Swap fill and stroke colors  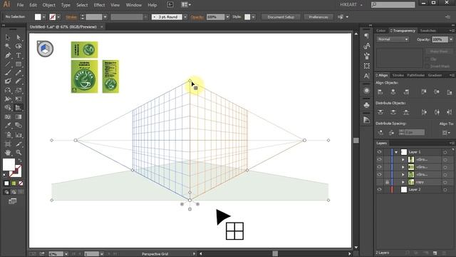20,160
